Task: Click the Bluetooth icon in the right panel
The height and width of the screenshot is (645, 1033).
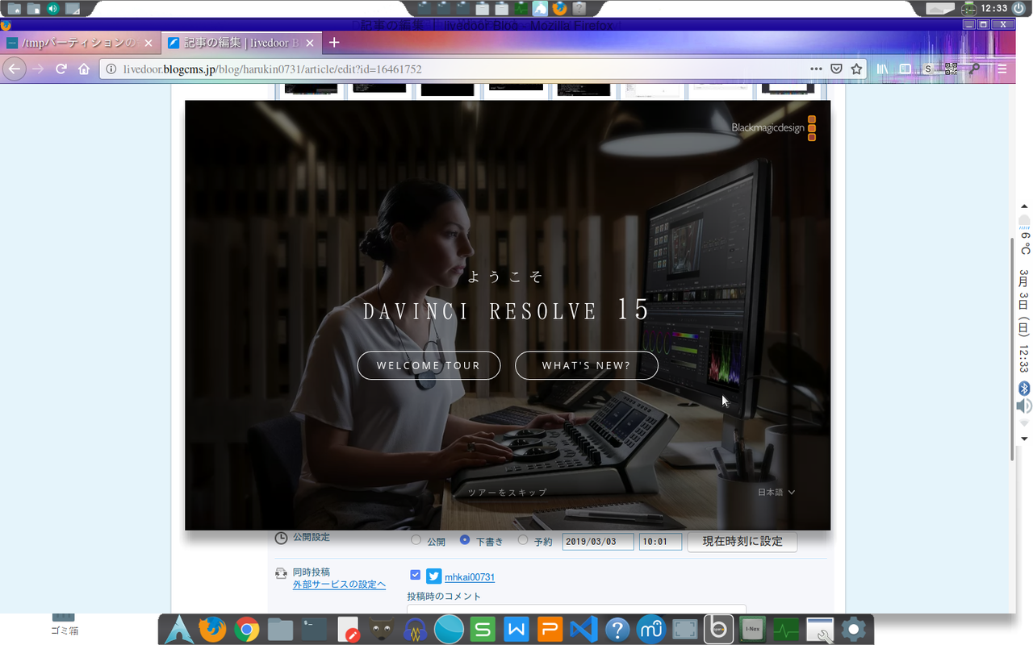Action: [x=1024, y=388]
